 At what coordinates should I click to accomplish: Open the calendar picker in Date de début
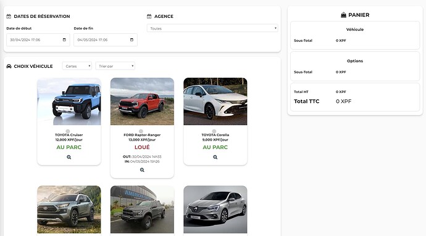(x=64, y=39)
